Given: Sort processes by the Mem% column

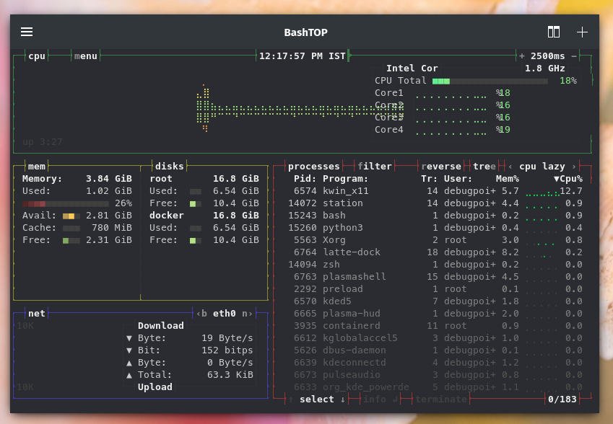Looking at the screenshot, I should tap(508, 178).
